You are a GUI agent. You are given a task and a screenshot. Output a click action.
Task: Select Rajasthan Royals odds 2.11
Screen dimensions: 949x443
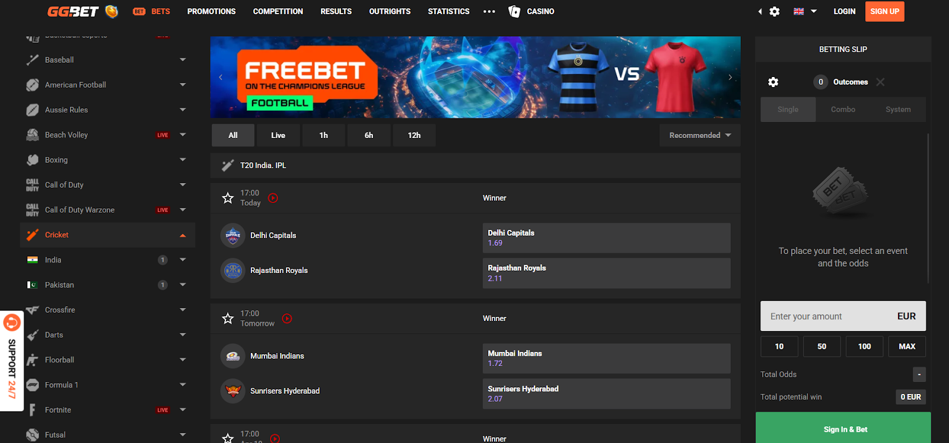tap(606, 273)
